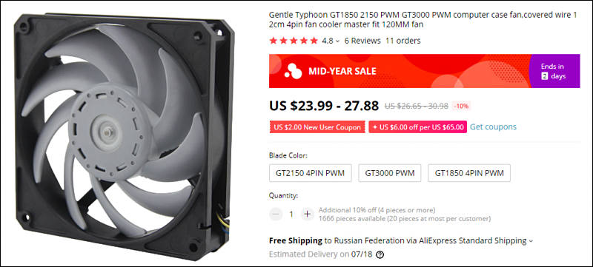Open the 6 Reviews link

coord(362,41)
